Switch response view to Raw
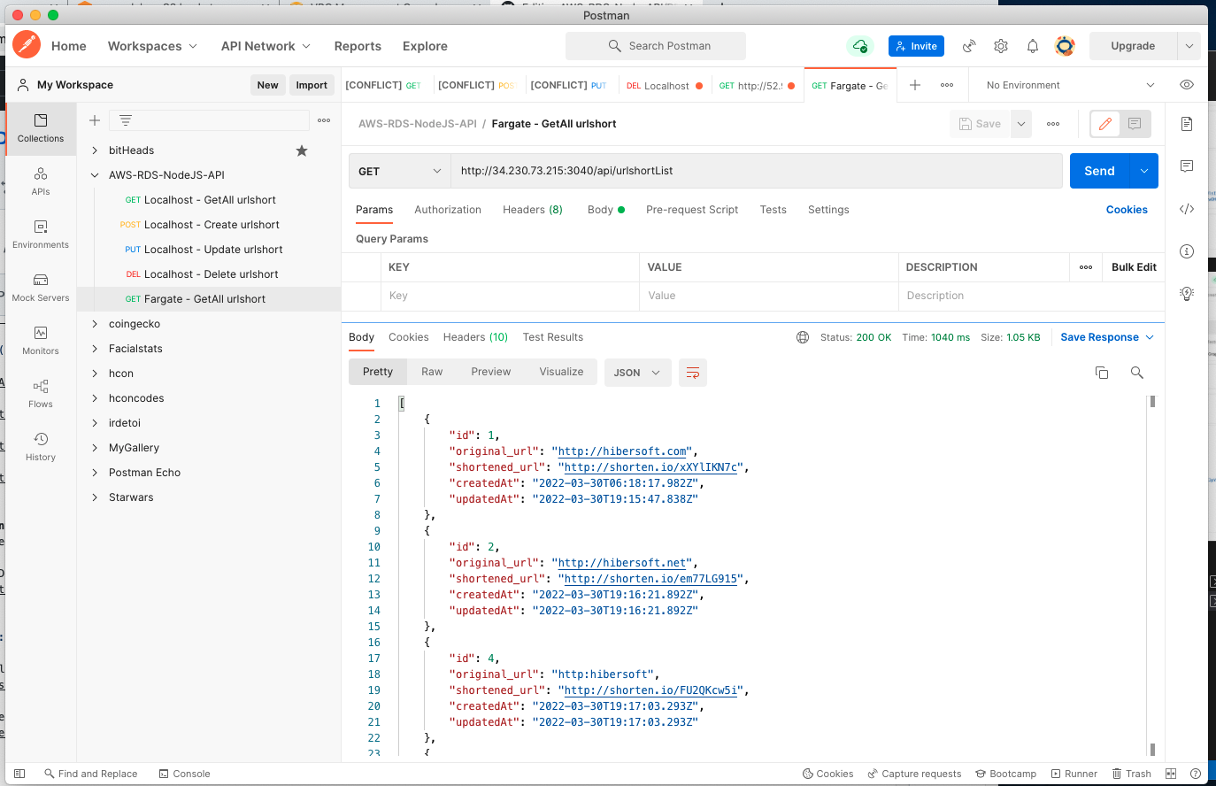The height and width of the screenshot is (786, 1216). coord(431,371)
